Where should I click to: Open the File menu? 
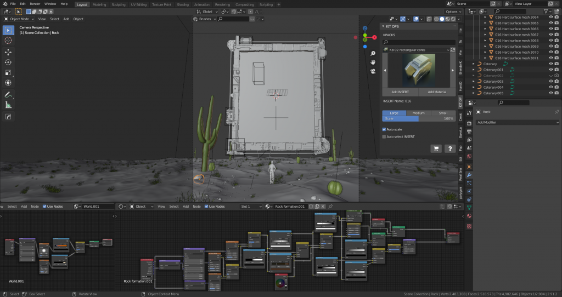click(x=13, y=4)
